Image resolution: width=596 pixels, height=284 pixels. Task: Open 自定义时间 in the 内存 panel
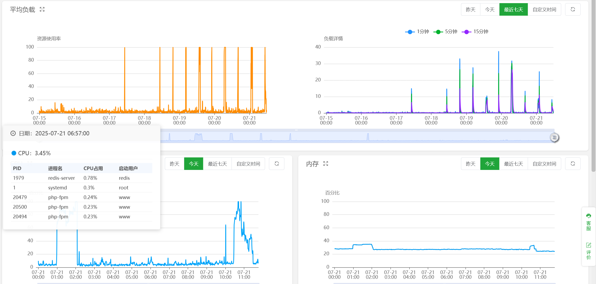(544, 164)
